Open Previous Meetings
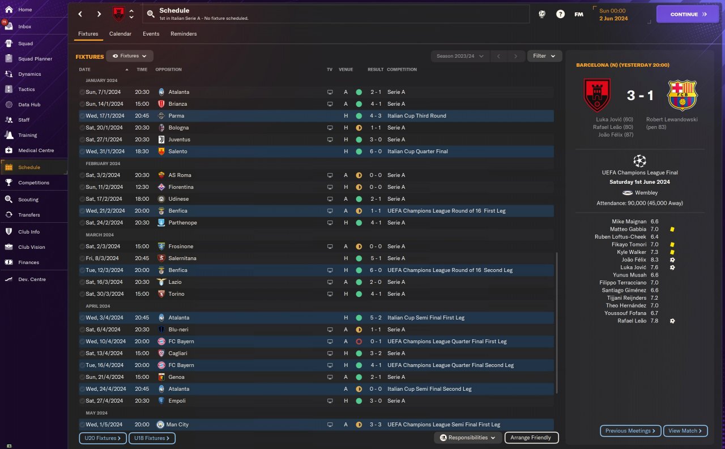Image resolution: width=725 pixels, height=449 pixels. pos(630,431)
